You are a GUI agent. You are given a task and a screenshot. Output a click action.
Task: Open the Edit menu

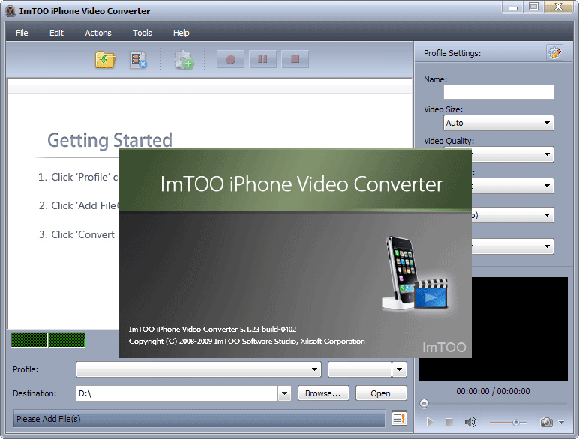56,33
